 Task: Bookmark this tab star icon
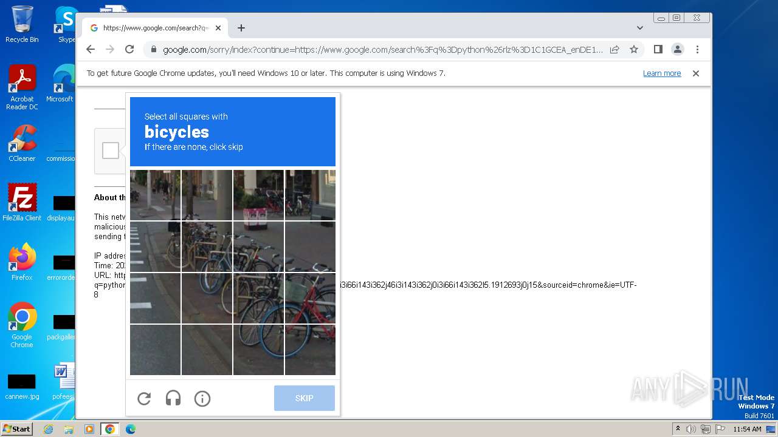point(634,50)
